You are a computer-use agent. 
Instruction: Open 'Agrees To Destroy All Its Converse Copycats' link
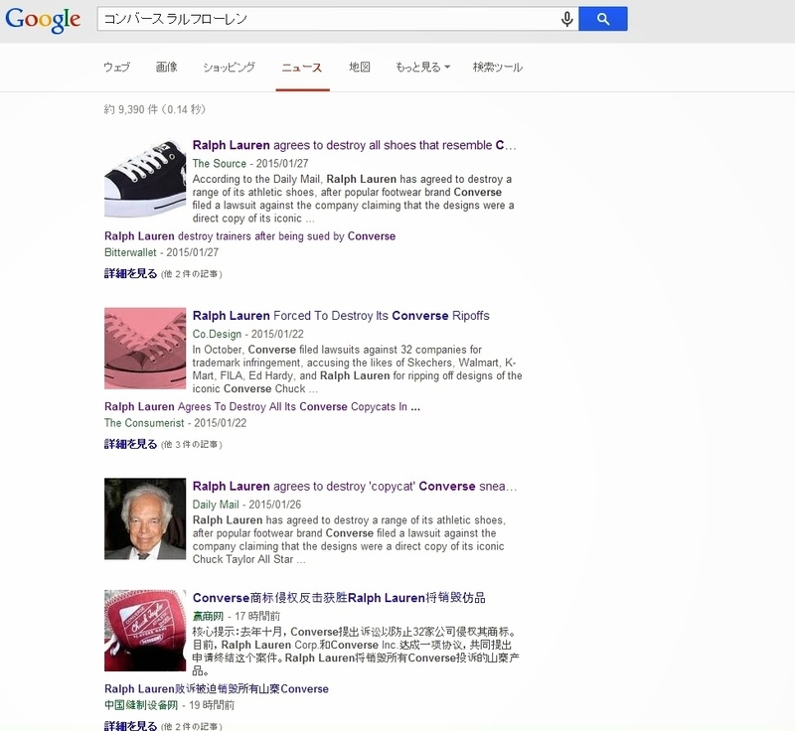[262, 407]
